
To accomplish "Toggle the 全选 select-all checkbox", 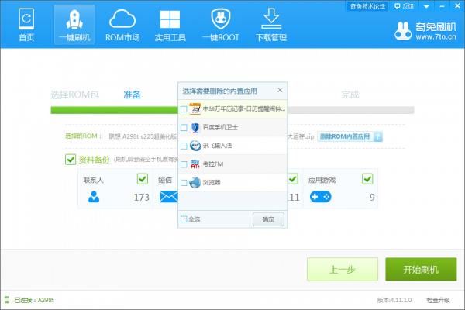I will point(184,219).
